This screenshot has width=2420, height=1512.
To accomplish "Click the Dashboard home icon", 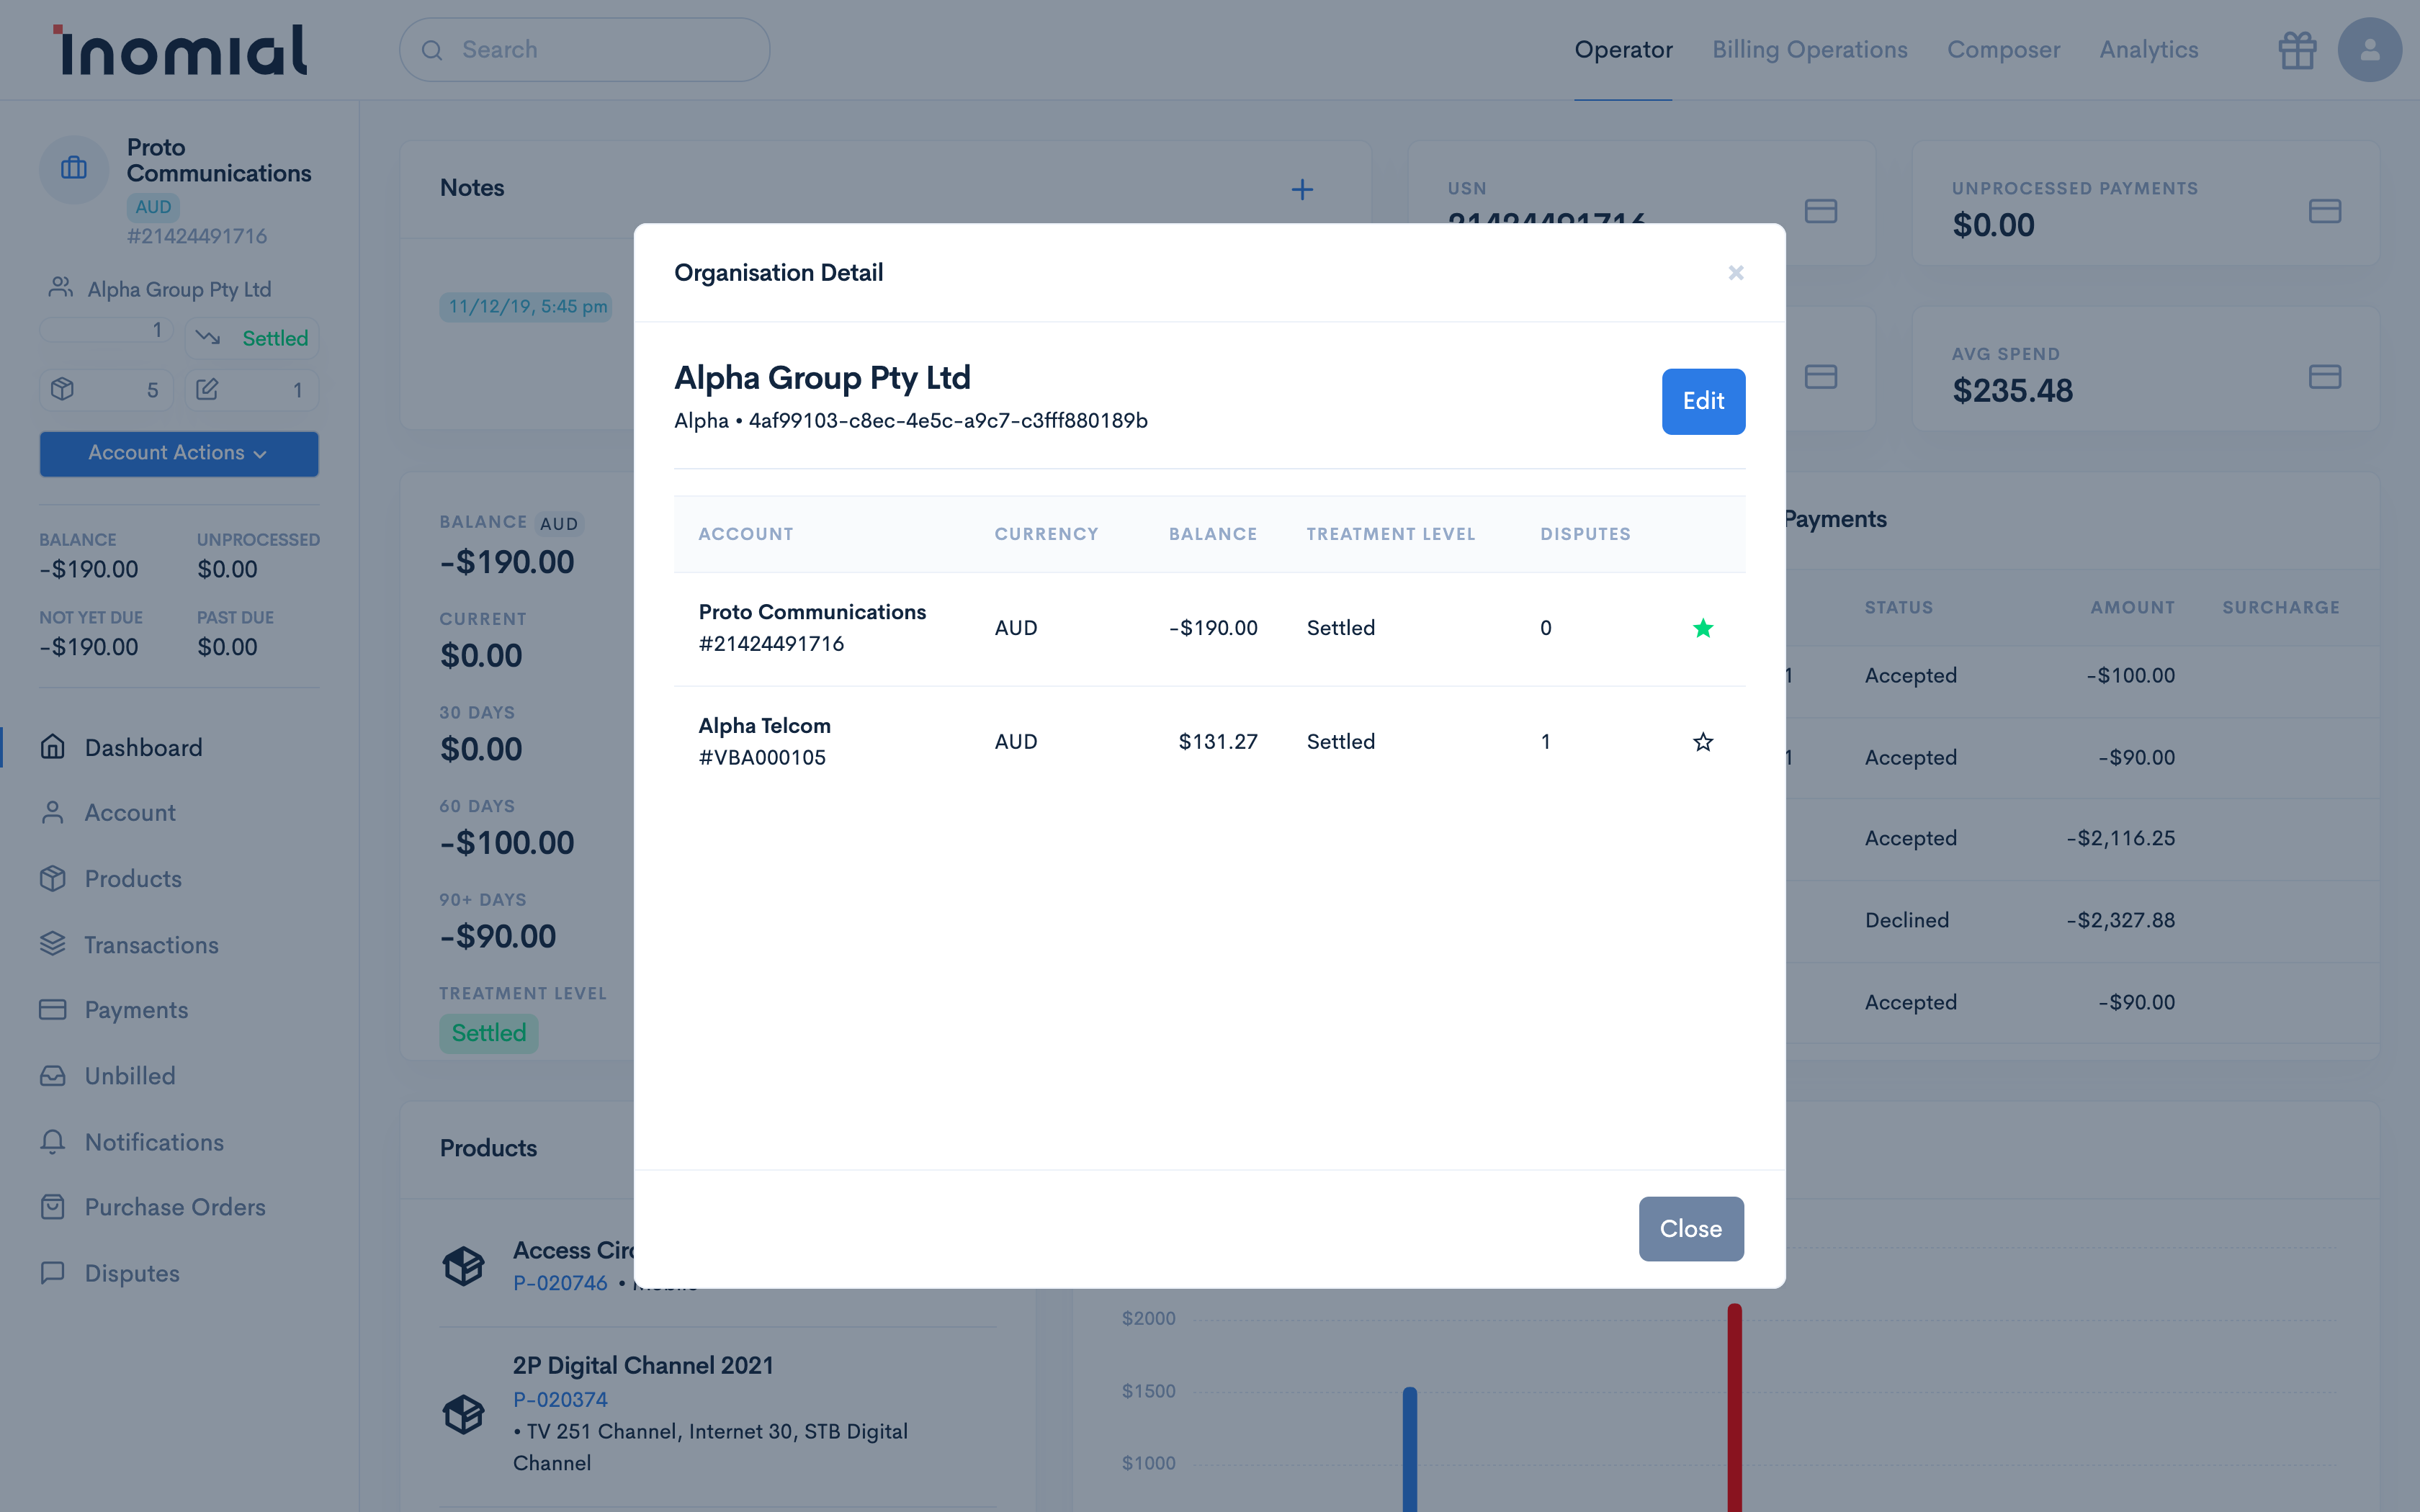I will click(x=53, y=747).
